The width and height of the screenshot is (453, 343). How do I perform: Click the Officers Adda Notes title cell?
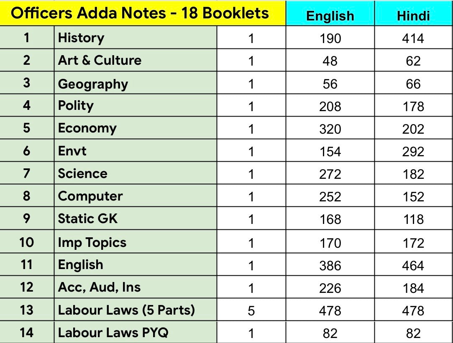click(x=140, y=13)
